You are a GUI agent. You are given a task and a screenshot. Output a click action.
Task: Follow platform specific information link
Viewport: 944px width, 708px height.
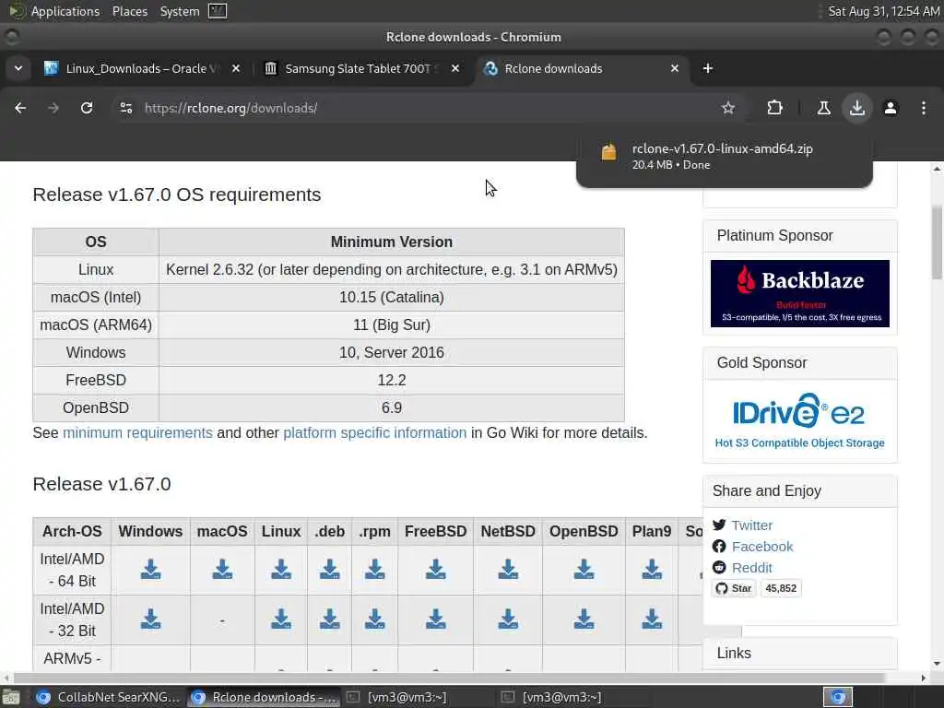[374, 433]
